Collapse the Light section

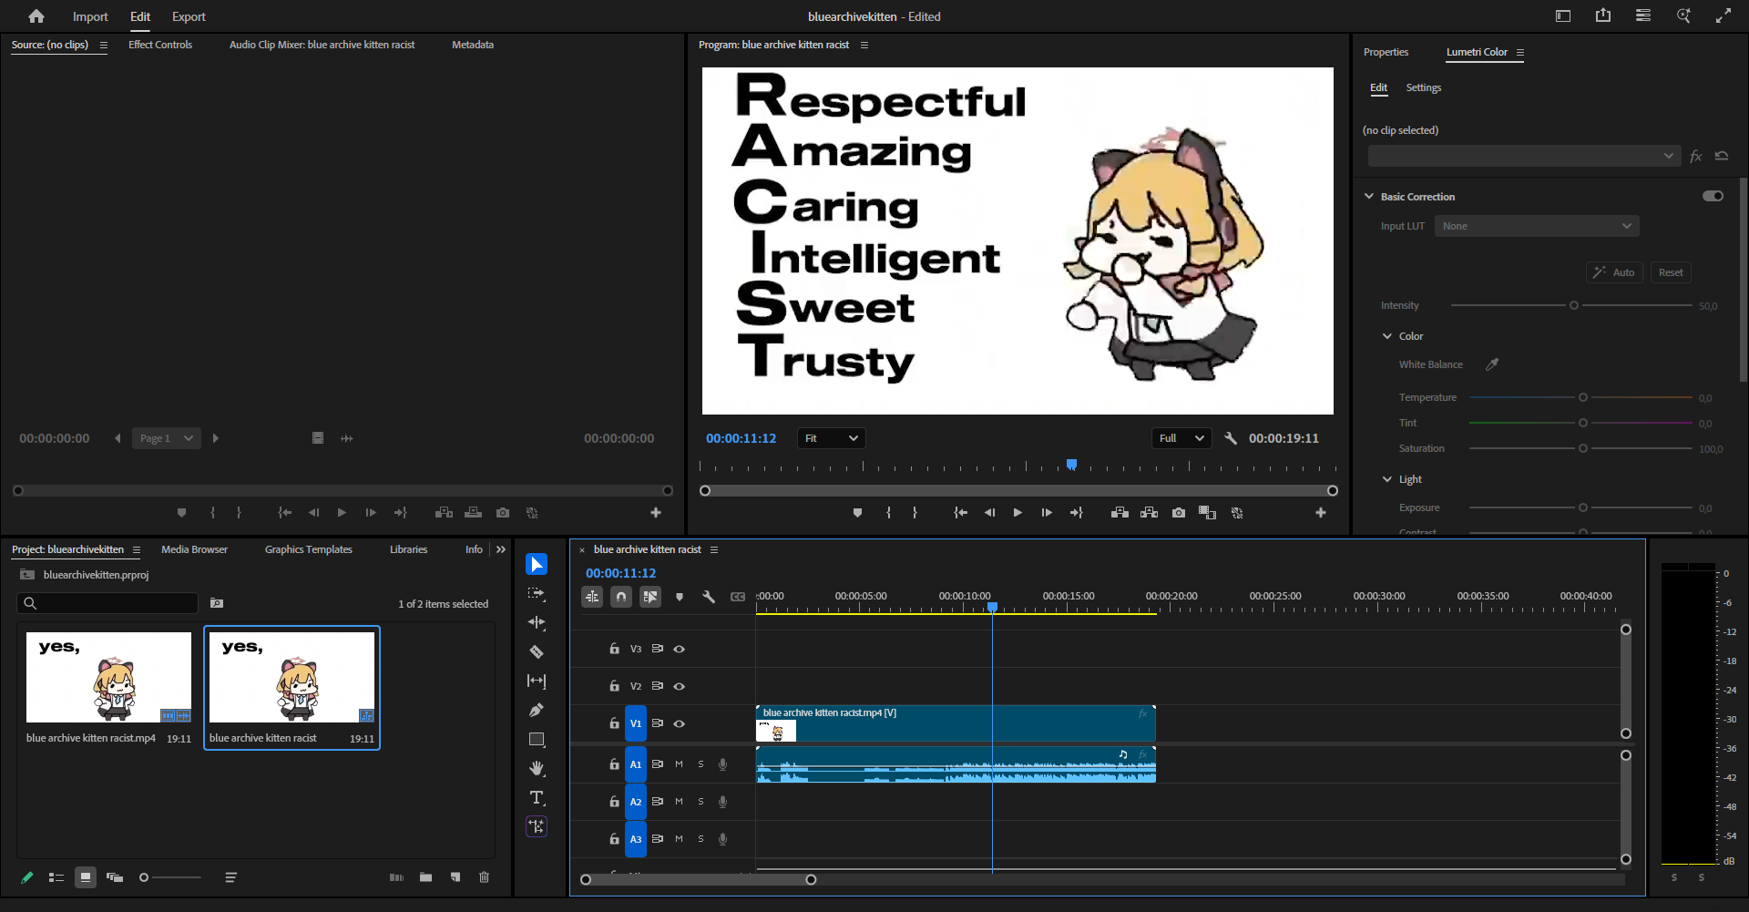pyautogui.click(x=1387, y=479)
